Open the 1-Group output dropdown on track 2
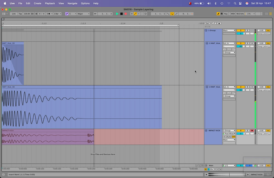 coord(229,53)
